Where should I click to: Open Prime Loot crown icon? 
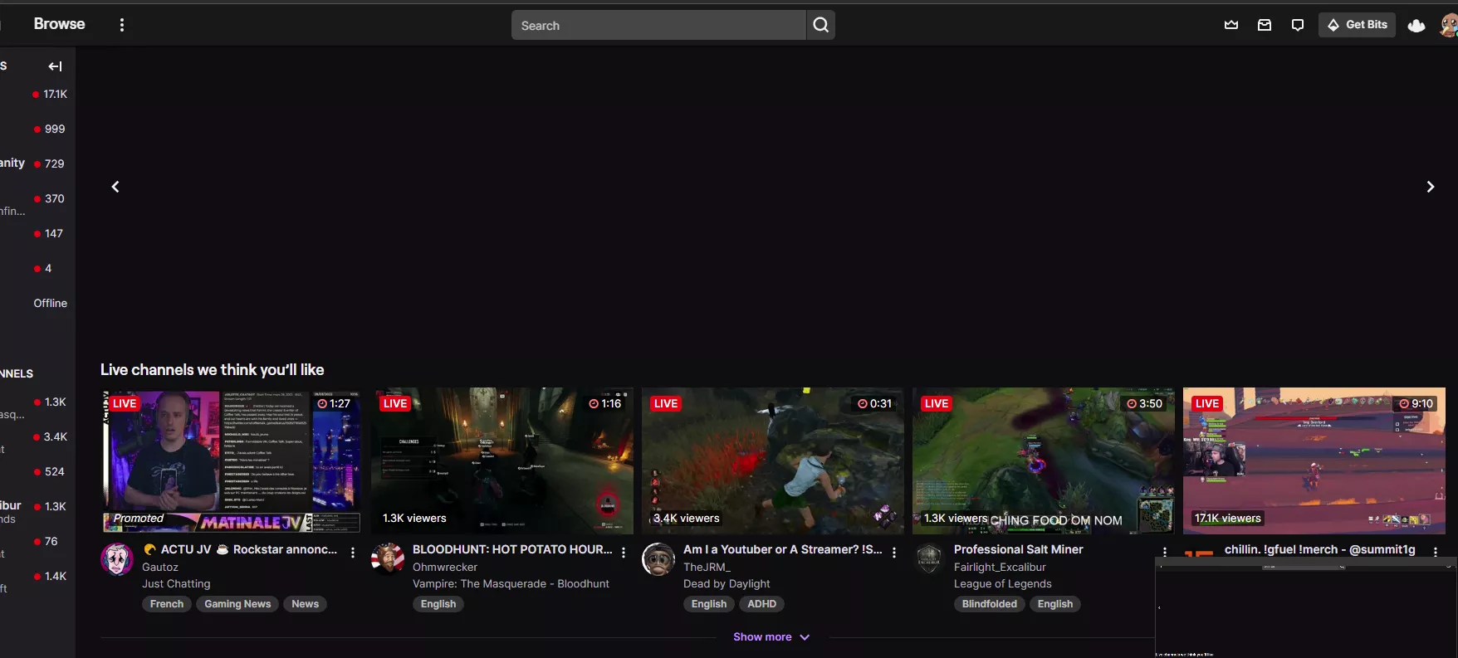coord(1231,25)
